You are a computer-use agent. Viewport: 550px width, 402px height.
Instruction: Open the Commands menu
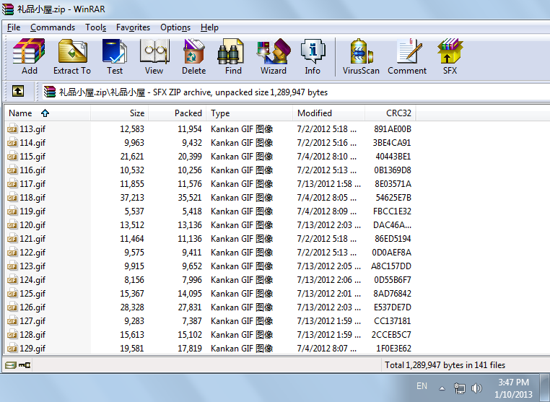click(53, 27)
